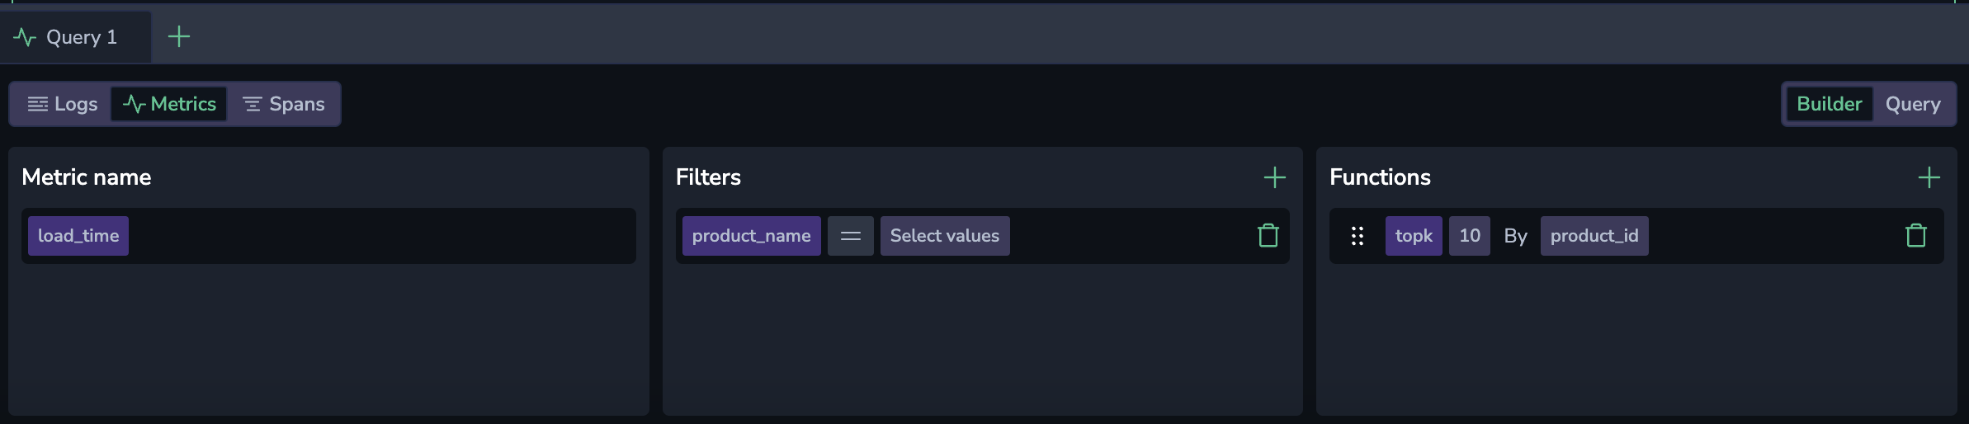The height and width of the screenshot is (424, 1969).
Task: Delete the product_name filter row
Action: [1268, 236]
